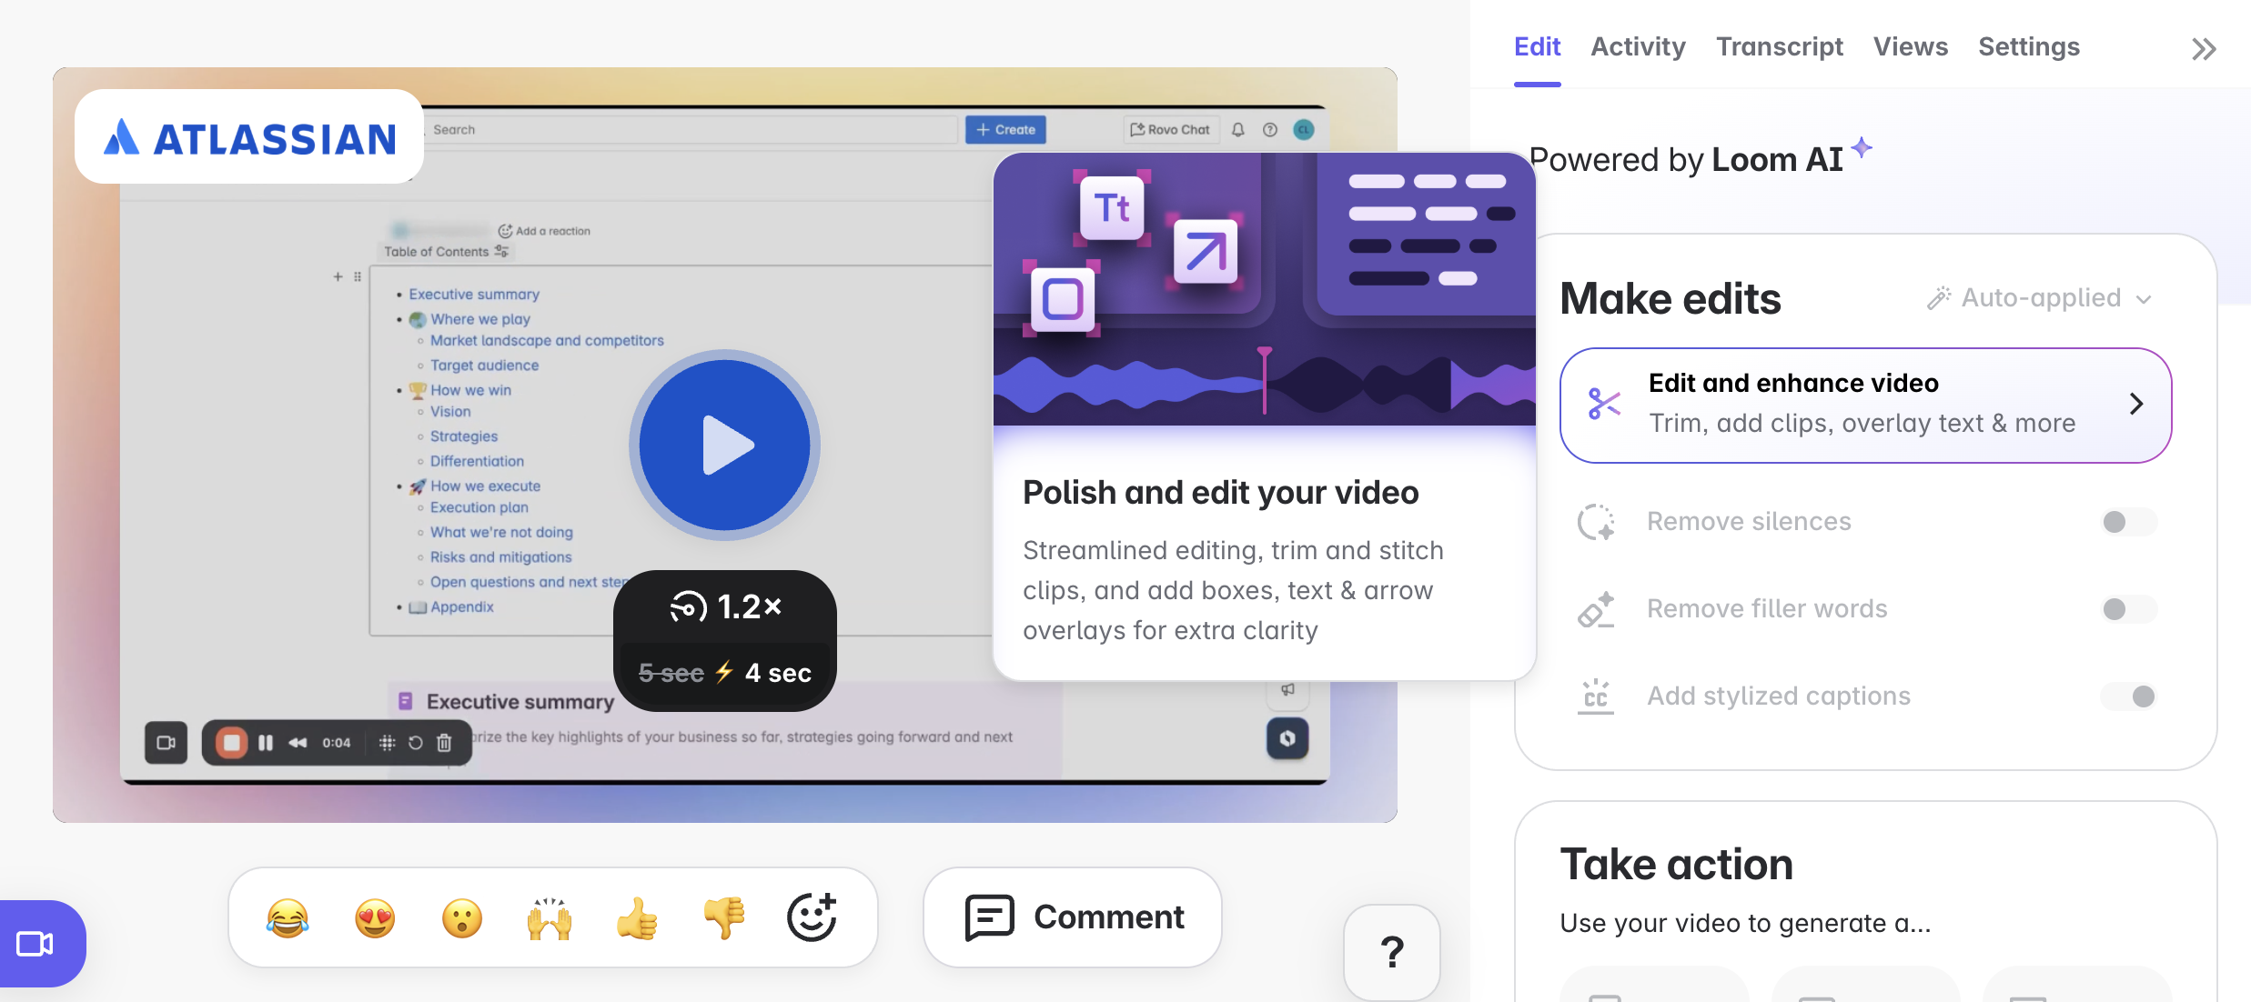Disable Add stylized captions switch
Screen dimensions: 2251x1002
2127,696
